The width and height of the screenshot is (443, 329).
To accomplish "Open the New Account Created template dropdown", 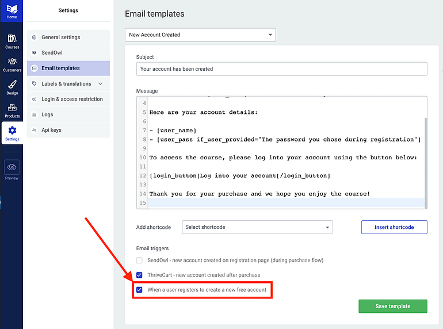I will pyautogui.click(x=200, y=35).
